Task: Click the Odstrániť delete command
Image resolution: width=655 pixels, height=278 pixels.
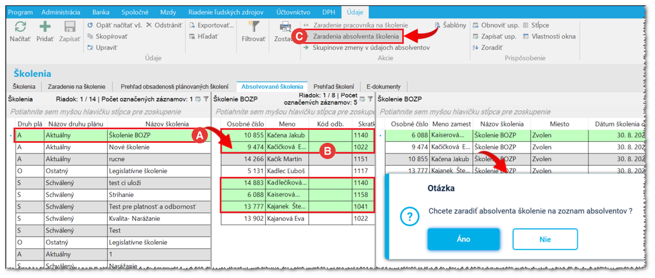Action: (164, 26)
